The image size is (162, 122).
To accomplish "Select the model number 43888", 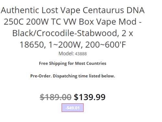I will click(x=81, y=54).
